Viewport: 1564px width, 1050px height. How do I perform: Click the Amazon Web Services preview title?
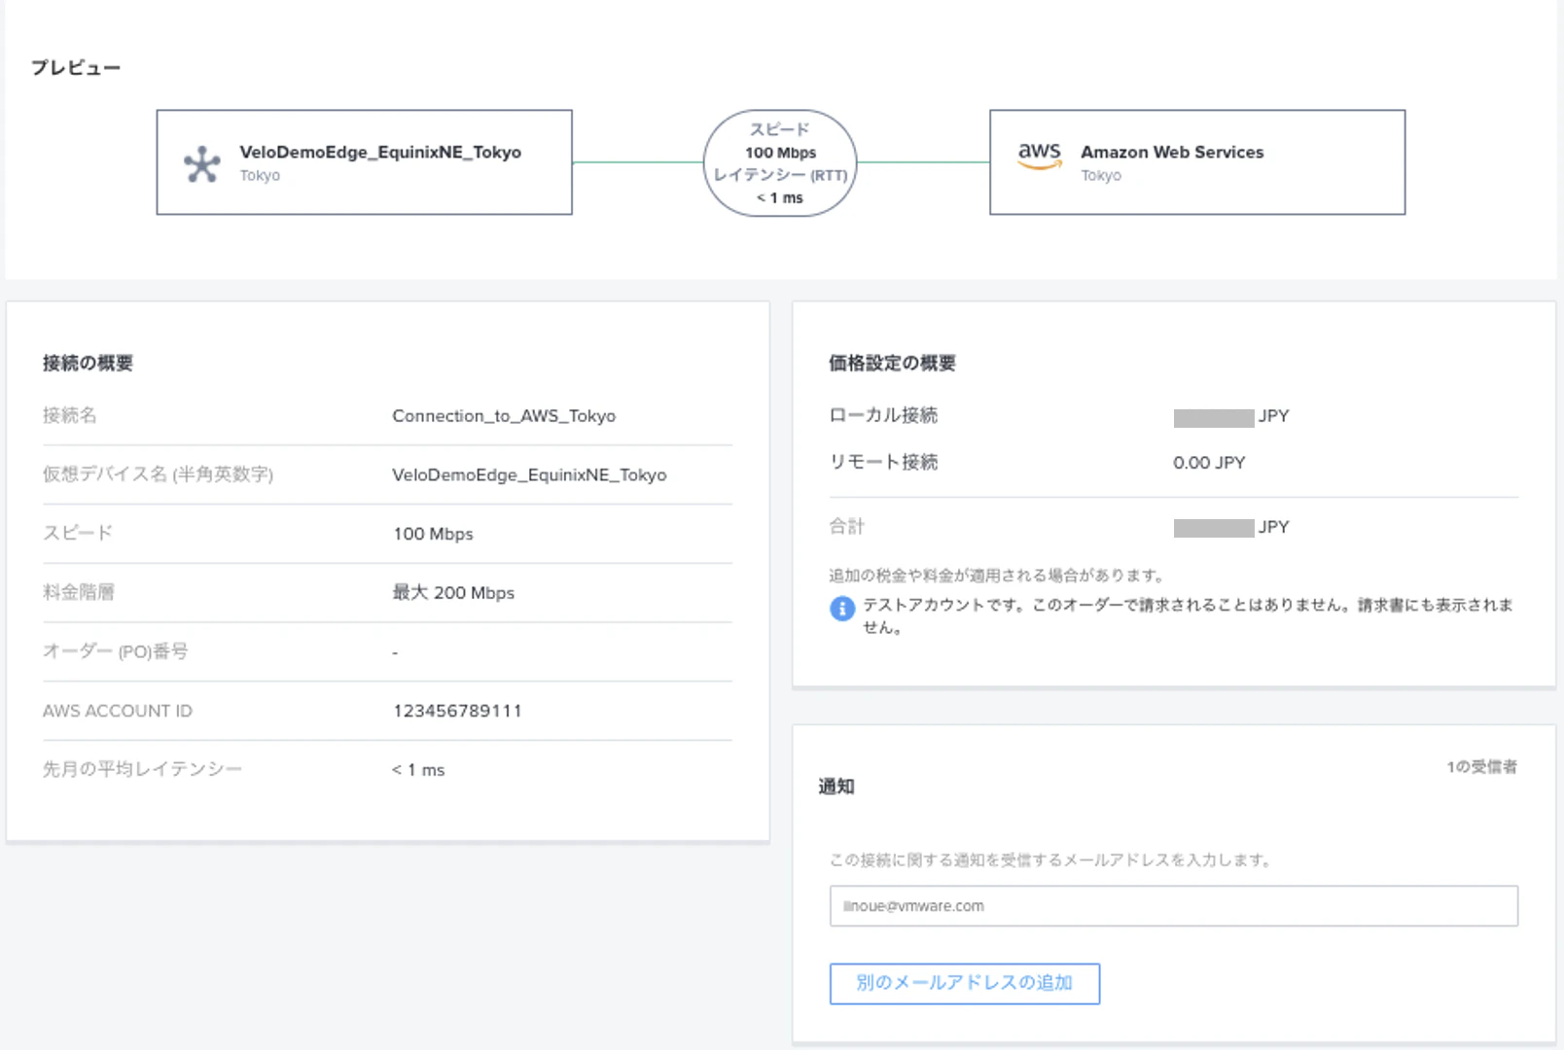pyautogui.click(x=1172, y=153)
